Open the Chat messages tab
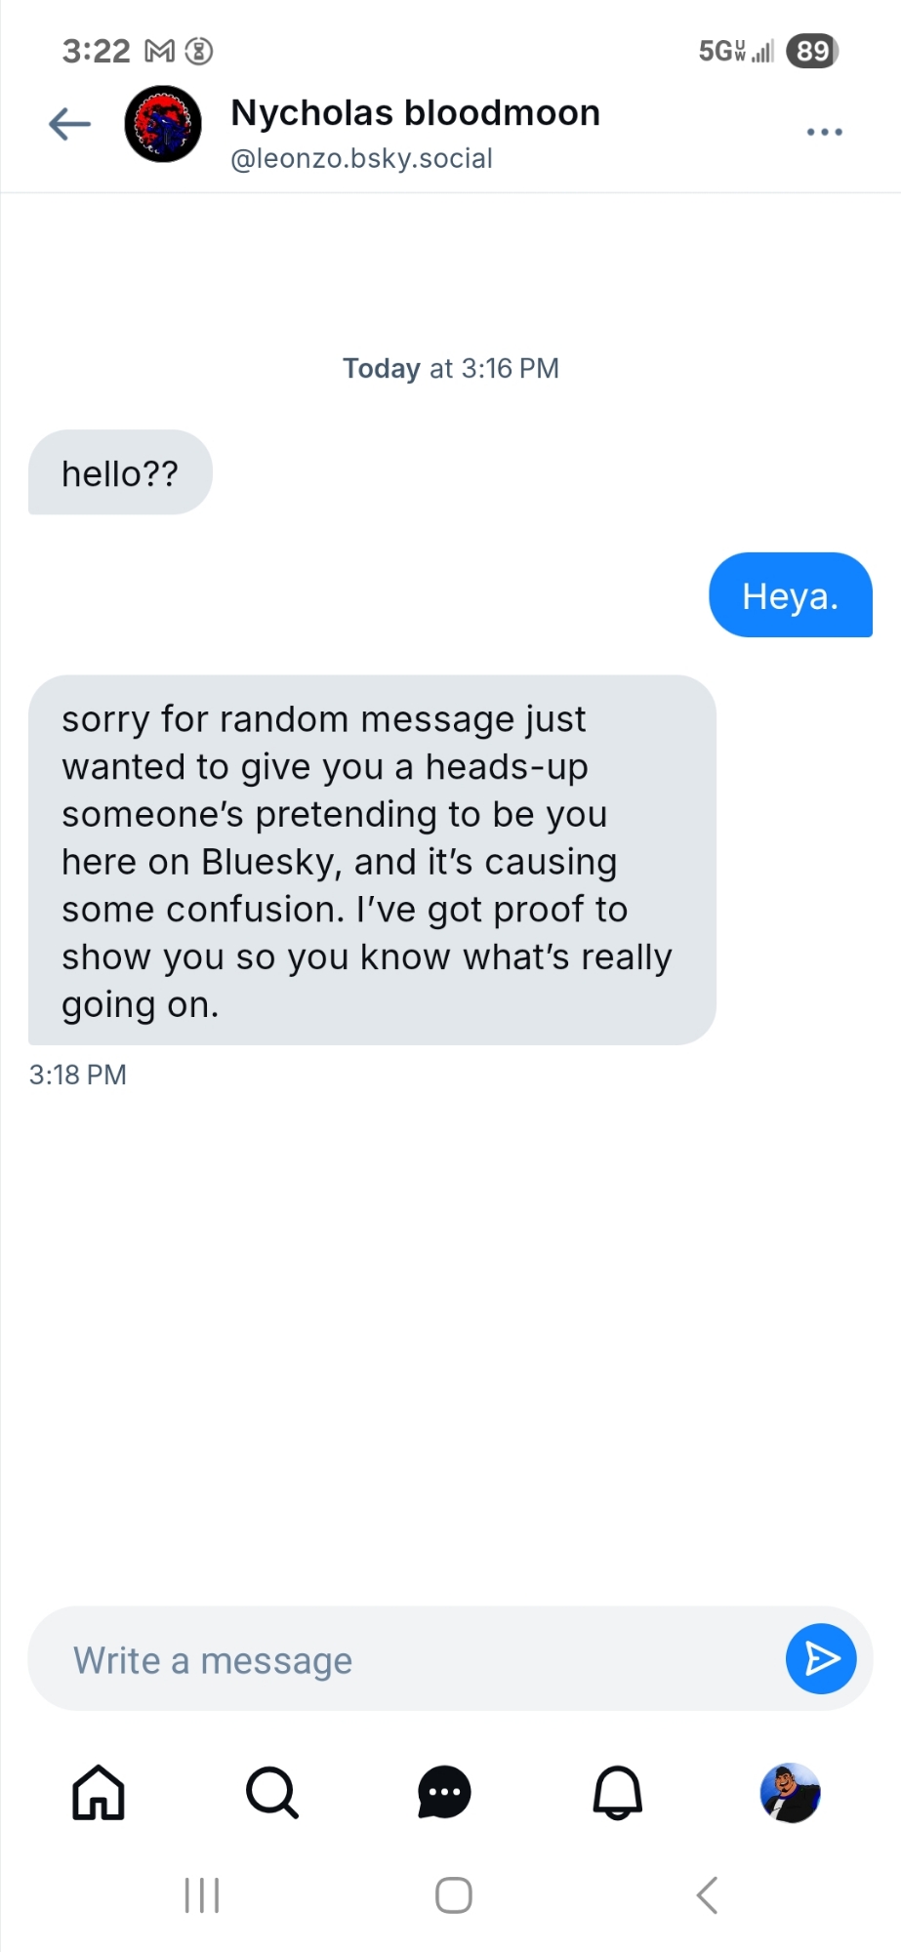The image size is (901, 1952). pos(444,1793)
